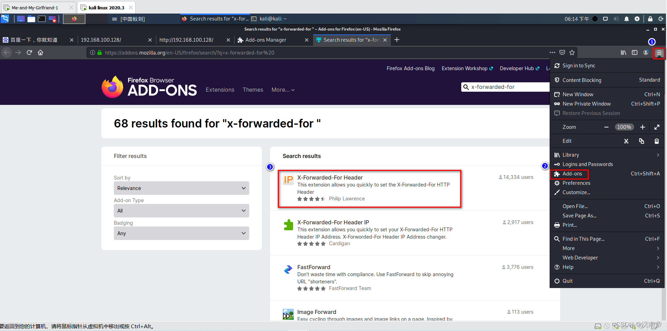This screenshot has width=667, height=331.
Task: Click the Extensions navigation link
Action: click(220, 90)
